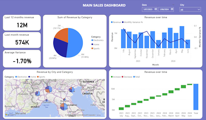Select the June revenue bar in the column chart

point(188,44)
